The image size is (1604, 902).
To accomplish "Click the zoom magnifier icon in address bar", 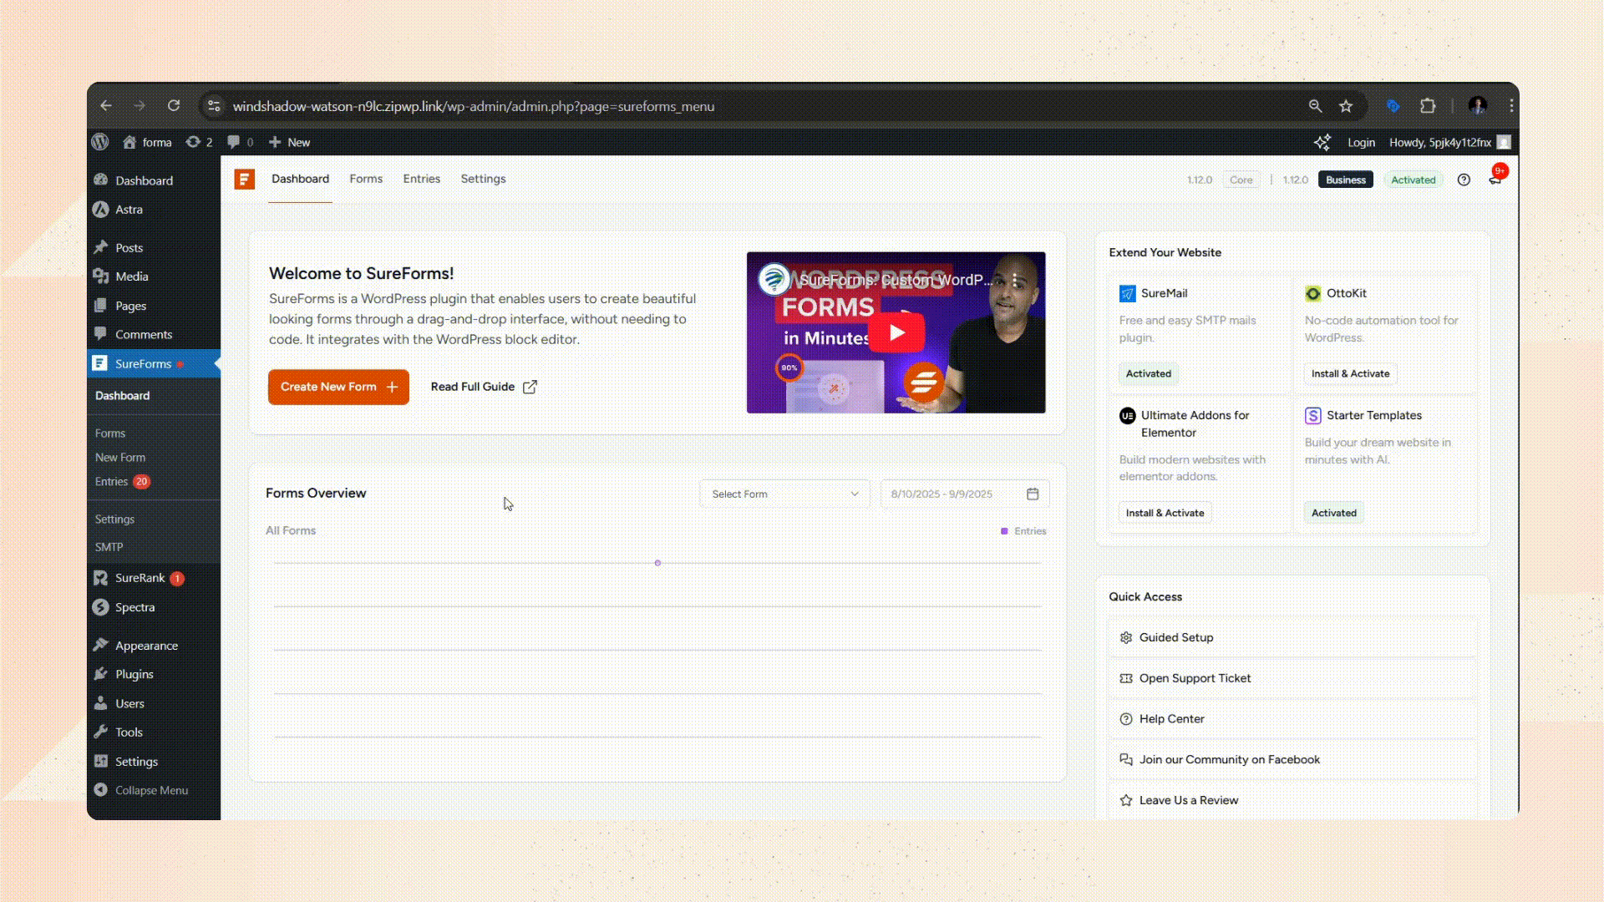I will pyautogui.click(x=1315, y=106).
